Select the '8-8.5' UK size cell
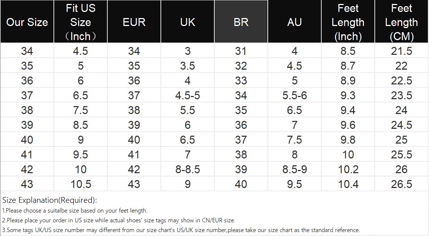Screen dimensions: 429x236 [x=188, y=169]
